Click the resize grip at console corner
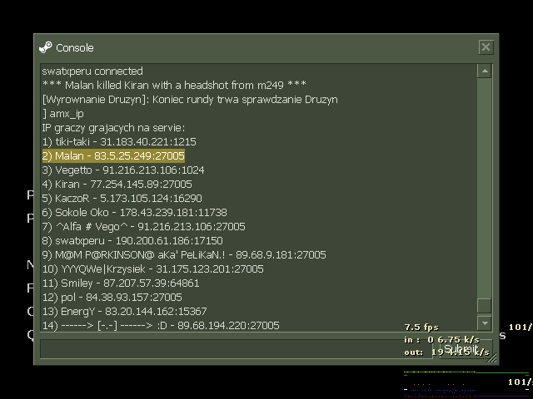Image resolution: width=533 pixels, height=399 pixels. 492,358
